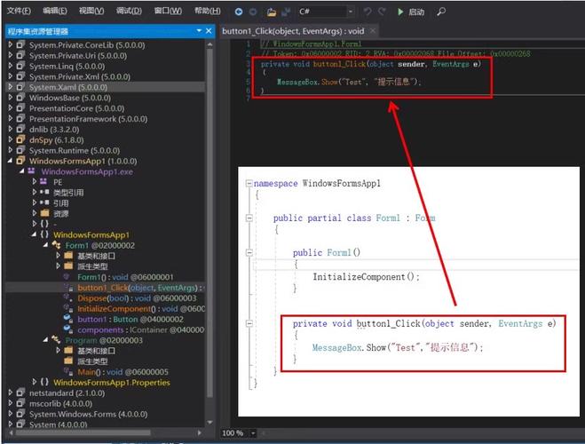Collapse the WindowsFormsApp1 (1.0.0.0) assembly
585x444 pixels.
pyautogui.click(x=11, y=161)
